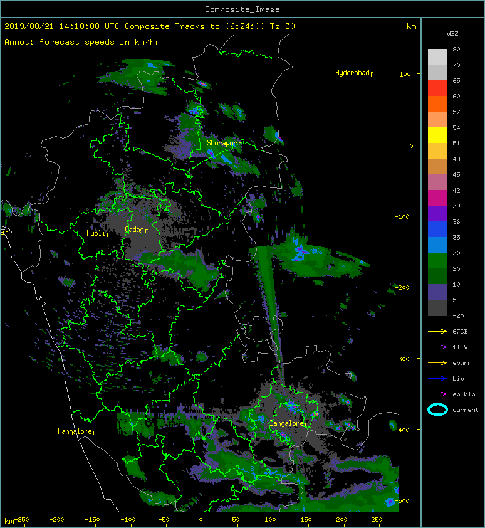Click the km unit label at top right
485x528 pixels.
pos(412,26)
